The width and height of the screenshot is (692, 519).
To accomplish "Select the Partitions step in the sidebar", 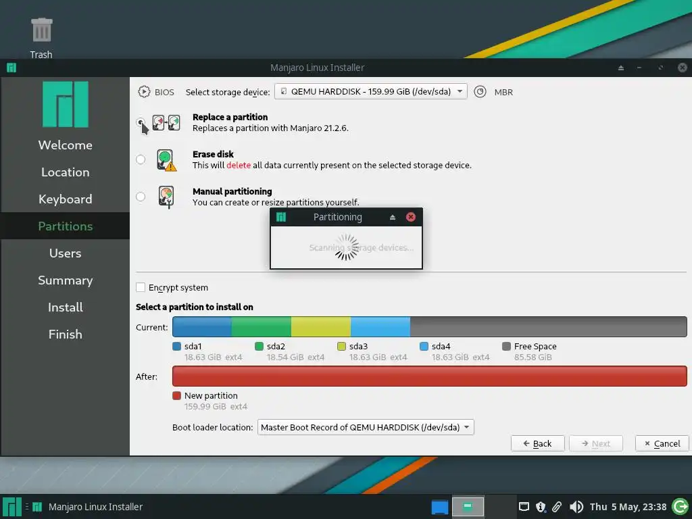I will coord(66,226).
